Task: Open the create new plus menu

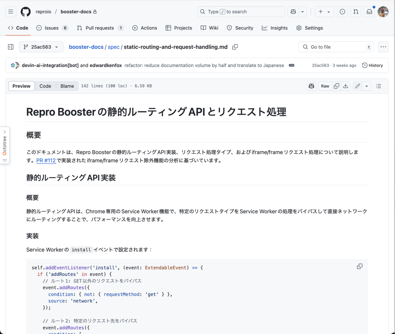Action: (324, 12)
